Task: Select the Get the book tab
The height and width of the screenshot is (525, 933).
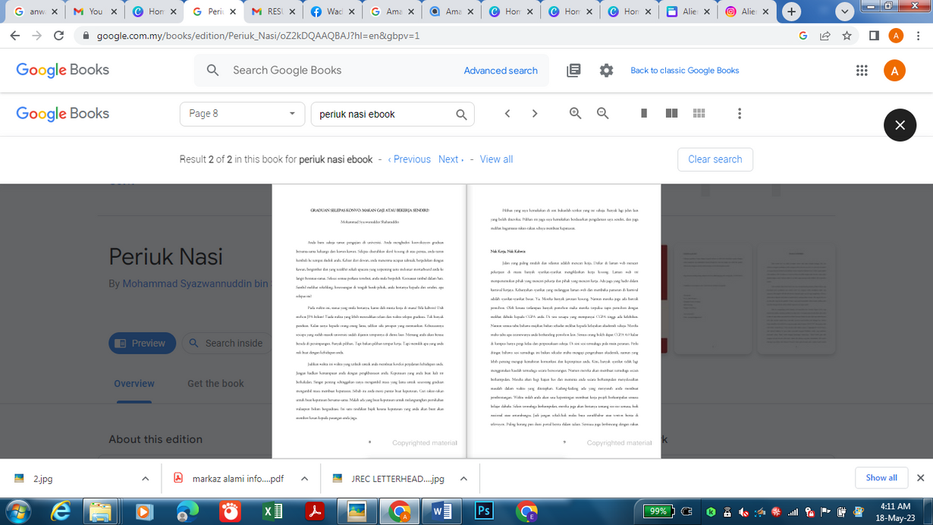Action: pyautogui.click(x=215, y=383)
